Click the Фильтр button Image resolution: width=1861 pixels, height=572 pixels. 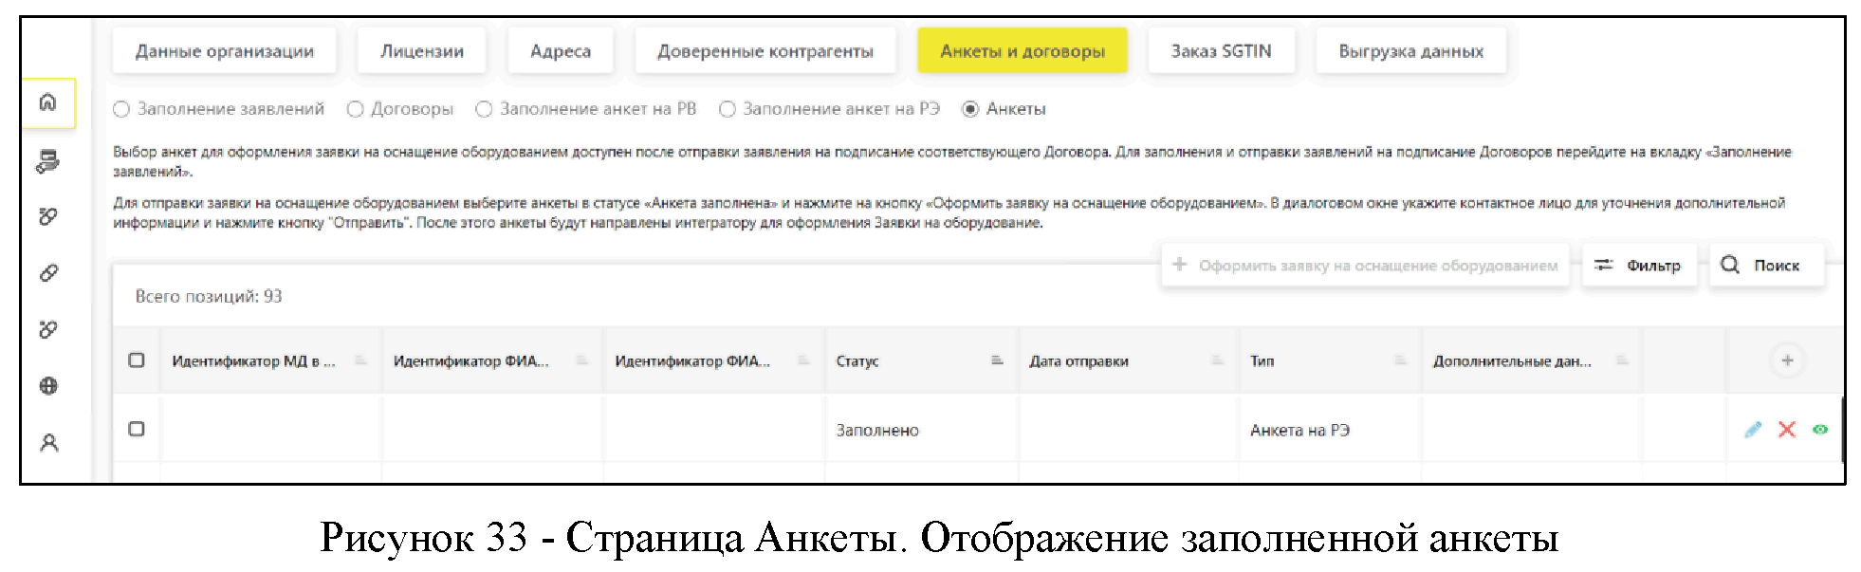1639,266
